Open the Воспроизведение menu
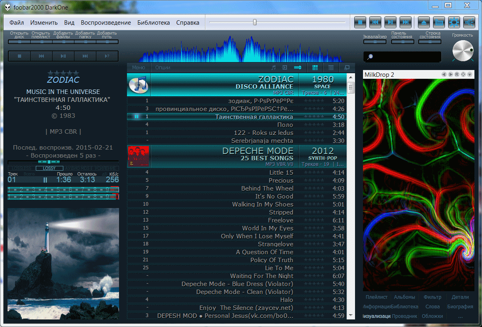The height and width of the screenshot is (327, 482). (106, 23)
